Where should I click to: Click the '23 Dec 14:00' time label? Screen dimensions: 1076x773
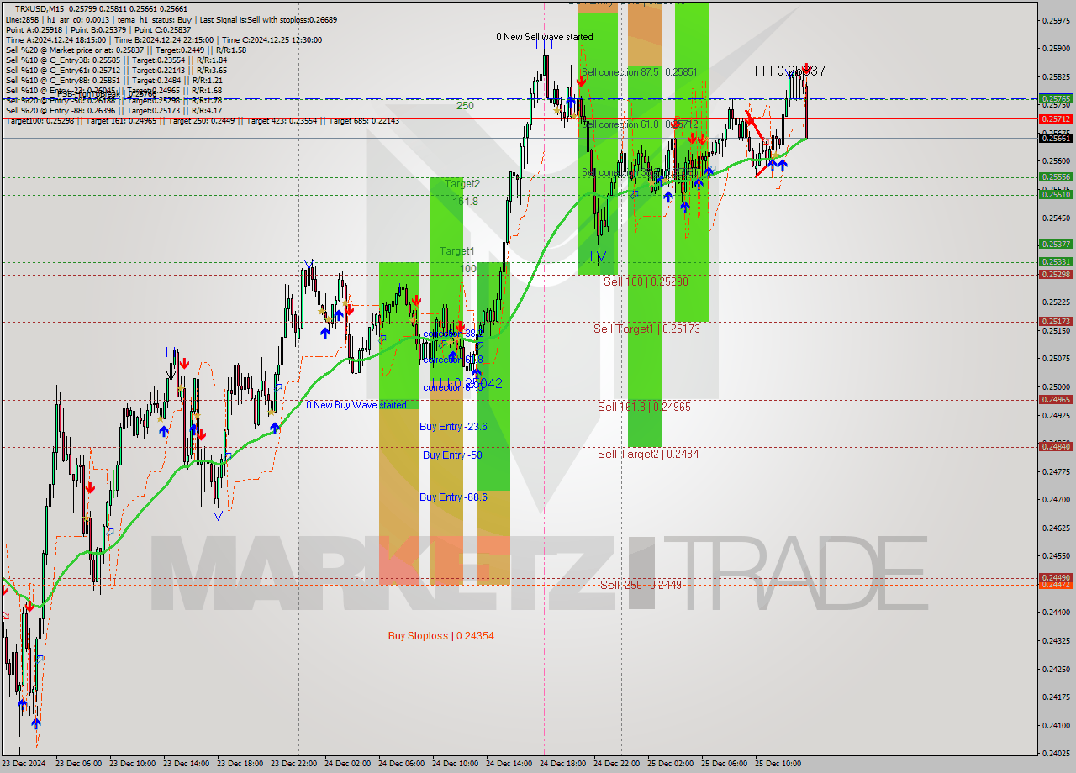(x=185, y=764)
